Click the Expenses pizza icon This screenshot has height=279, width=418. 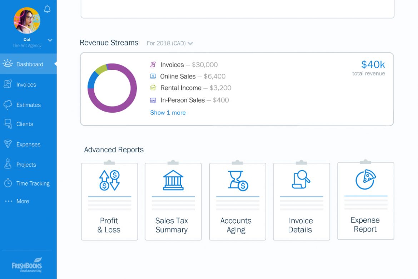pyautogui.click(x=8, y=144)
